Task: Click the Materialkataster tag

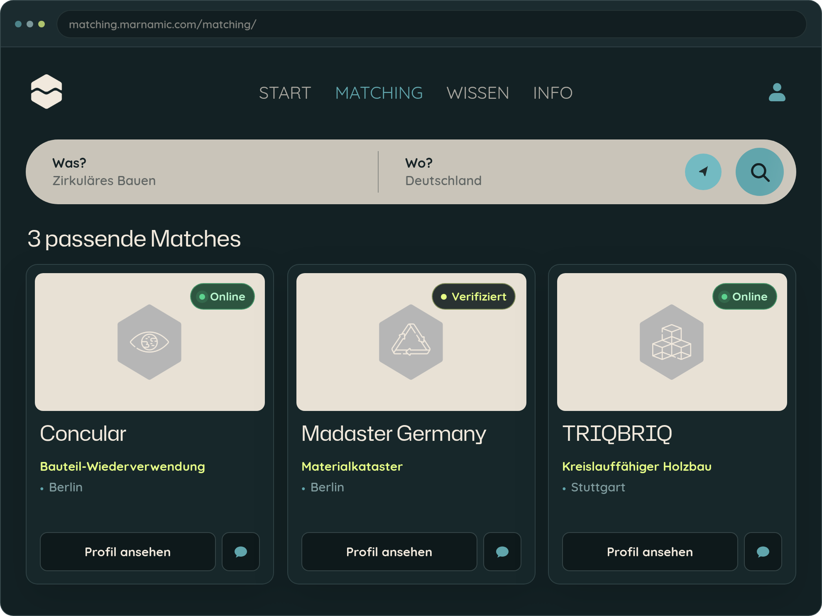Action: coord(352,467)
